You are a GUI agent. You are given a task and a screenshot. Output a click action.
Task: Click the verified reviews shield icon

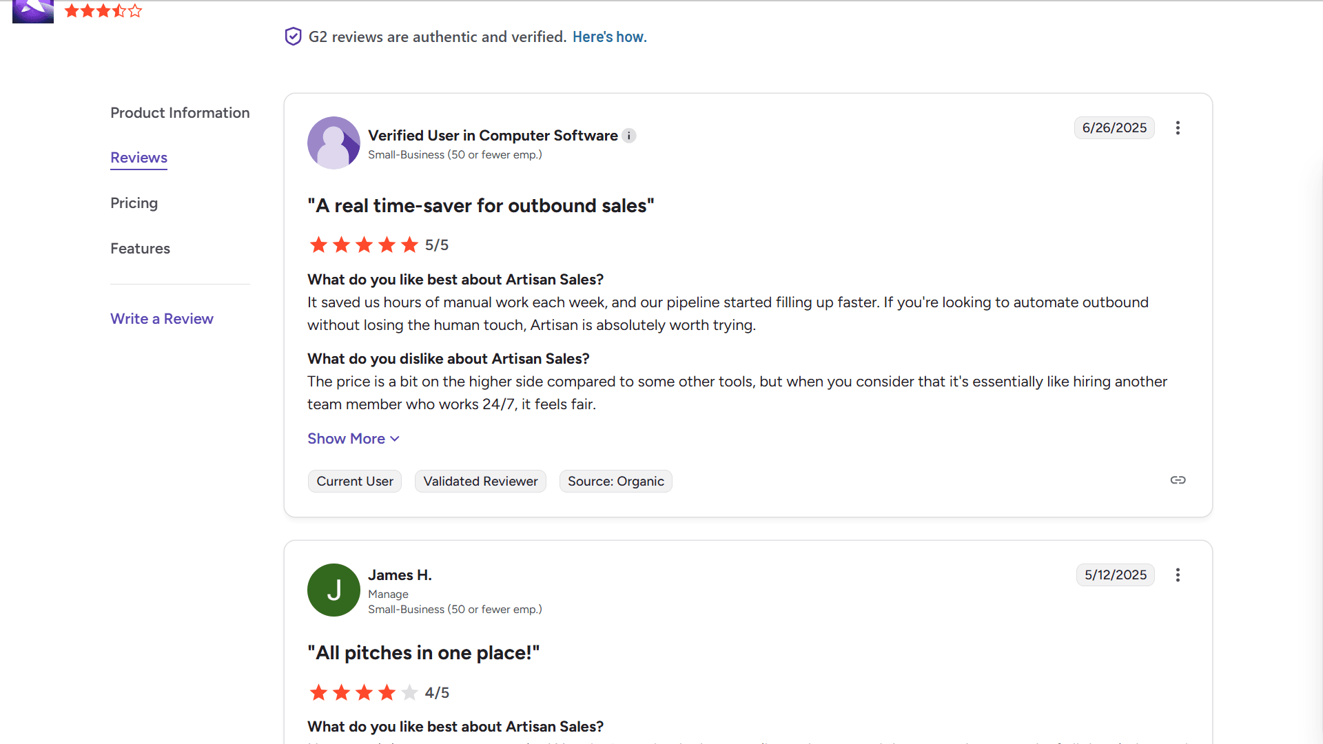(x=293, y=36)
